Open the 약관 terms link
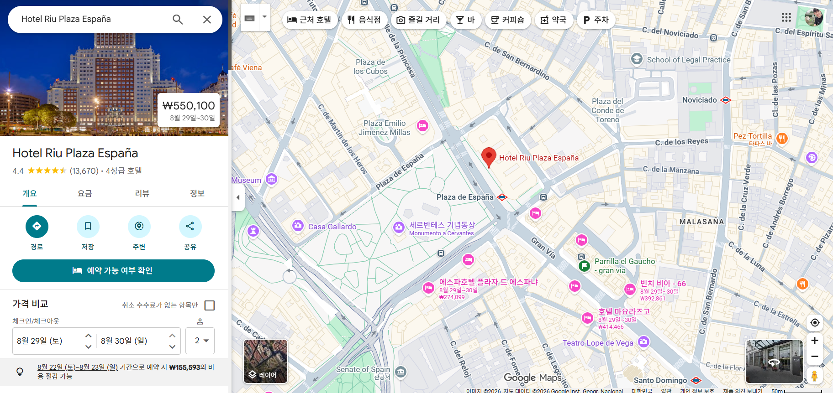The width and height of the screenshot is (833, 393). tap(666, 390)
